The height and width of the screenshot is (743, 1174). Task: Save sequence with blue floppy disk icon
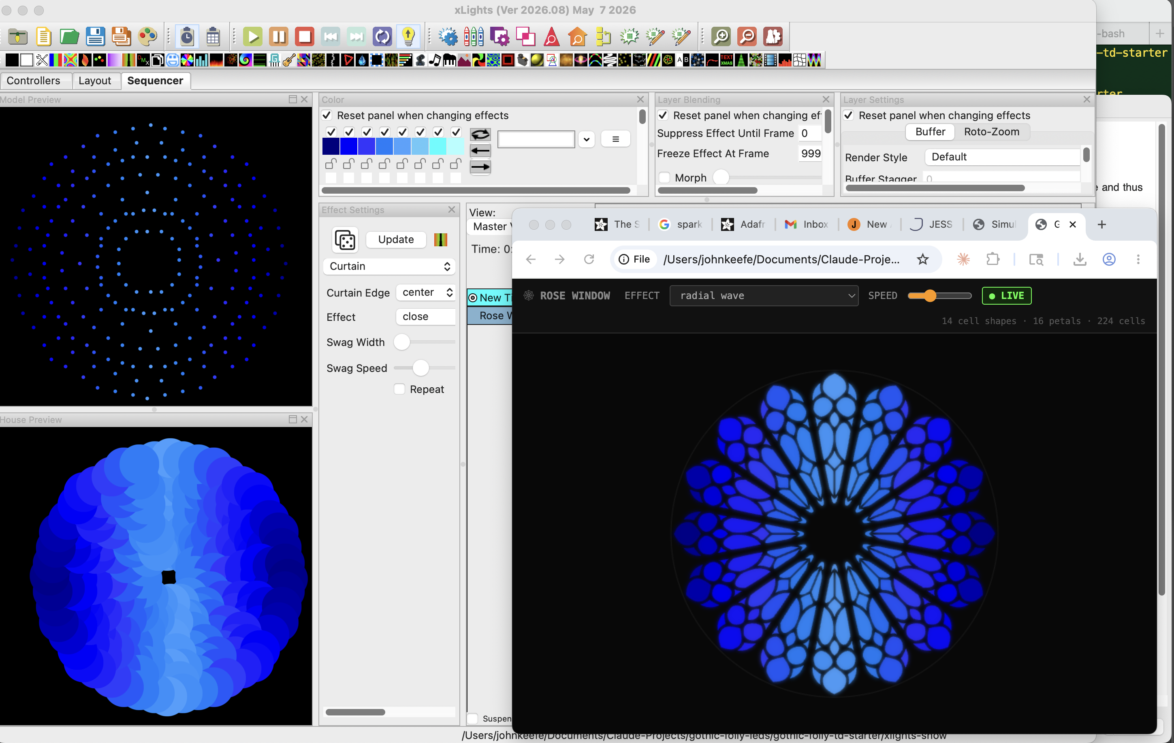pos(95,36)
